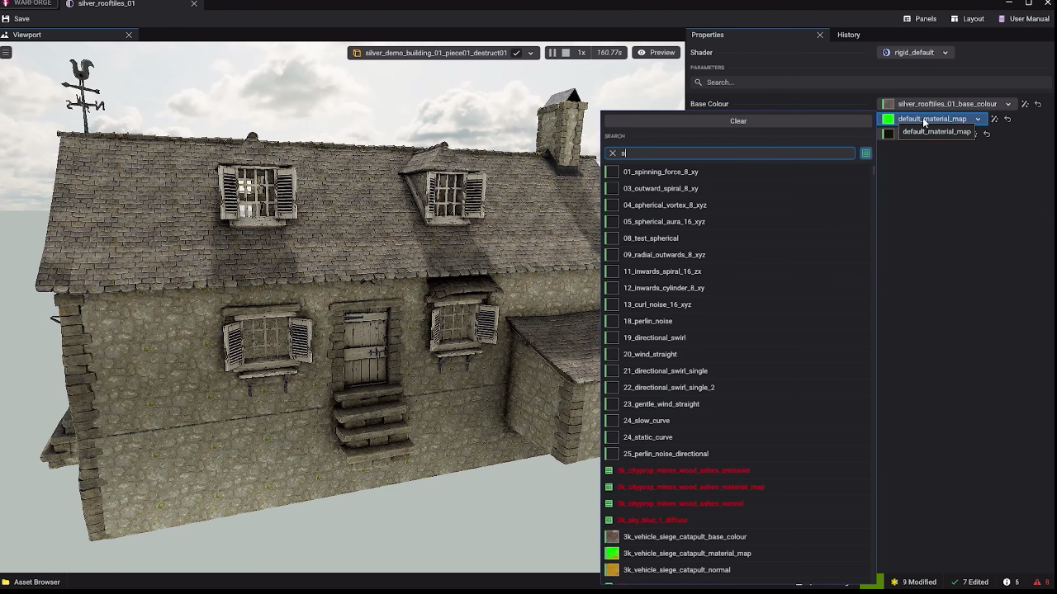Confirm the silver_demo_building checkmark

(517, 53)
